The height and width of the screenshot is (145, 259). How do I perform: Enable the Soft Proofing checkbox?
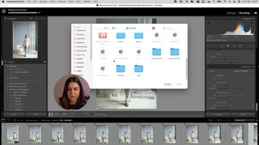click(92, 114)
